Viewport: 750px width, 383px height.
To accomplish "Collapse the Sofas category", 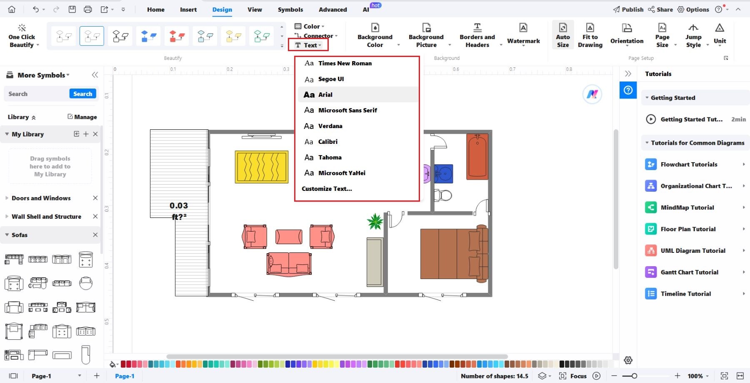I will pos(7,235).
